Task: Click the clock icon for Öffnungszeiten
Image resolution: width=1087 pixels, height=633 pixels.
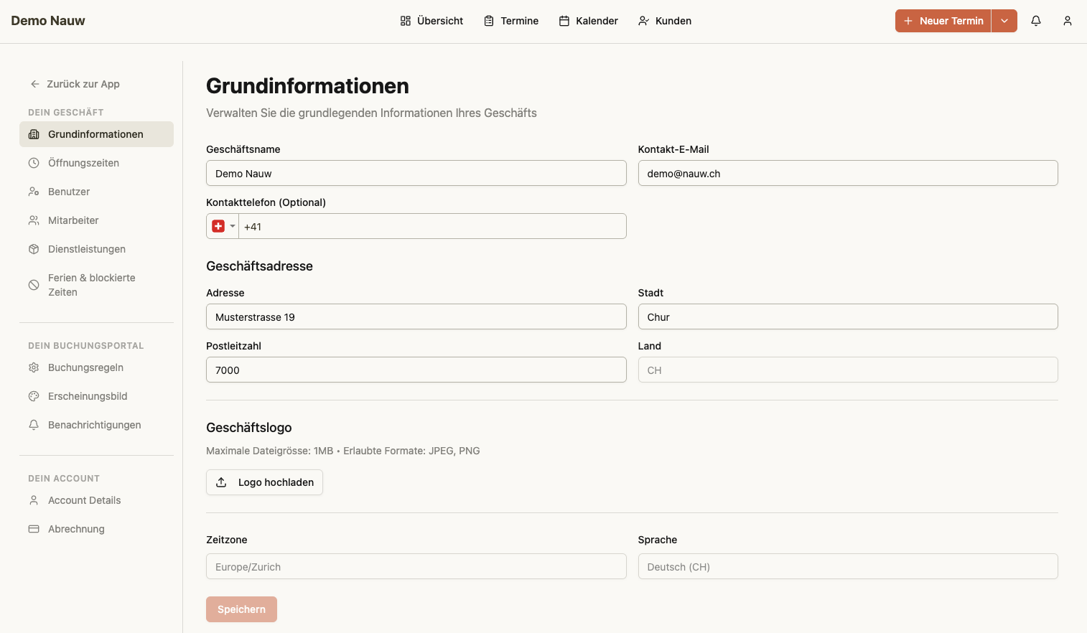Action: tap(34, 163)
